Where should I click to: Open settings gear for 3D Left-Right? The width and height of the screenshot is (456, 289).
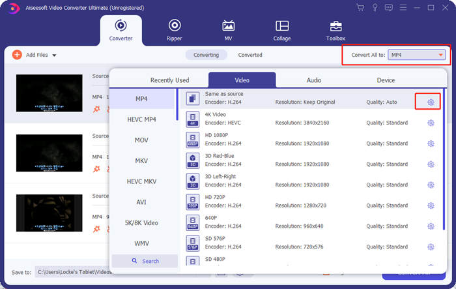pyautogui.click(x=431, y=185)
